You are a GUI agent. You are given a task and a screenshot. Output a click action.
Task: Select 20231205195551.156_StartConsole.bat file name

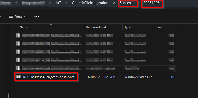pyautogui.click(x=48, y=77)
